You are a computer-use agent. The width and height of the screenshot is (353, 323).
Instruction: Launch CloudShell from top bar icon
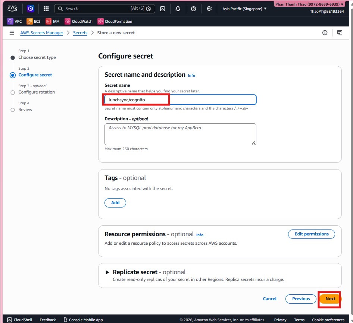point(163,9)
